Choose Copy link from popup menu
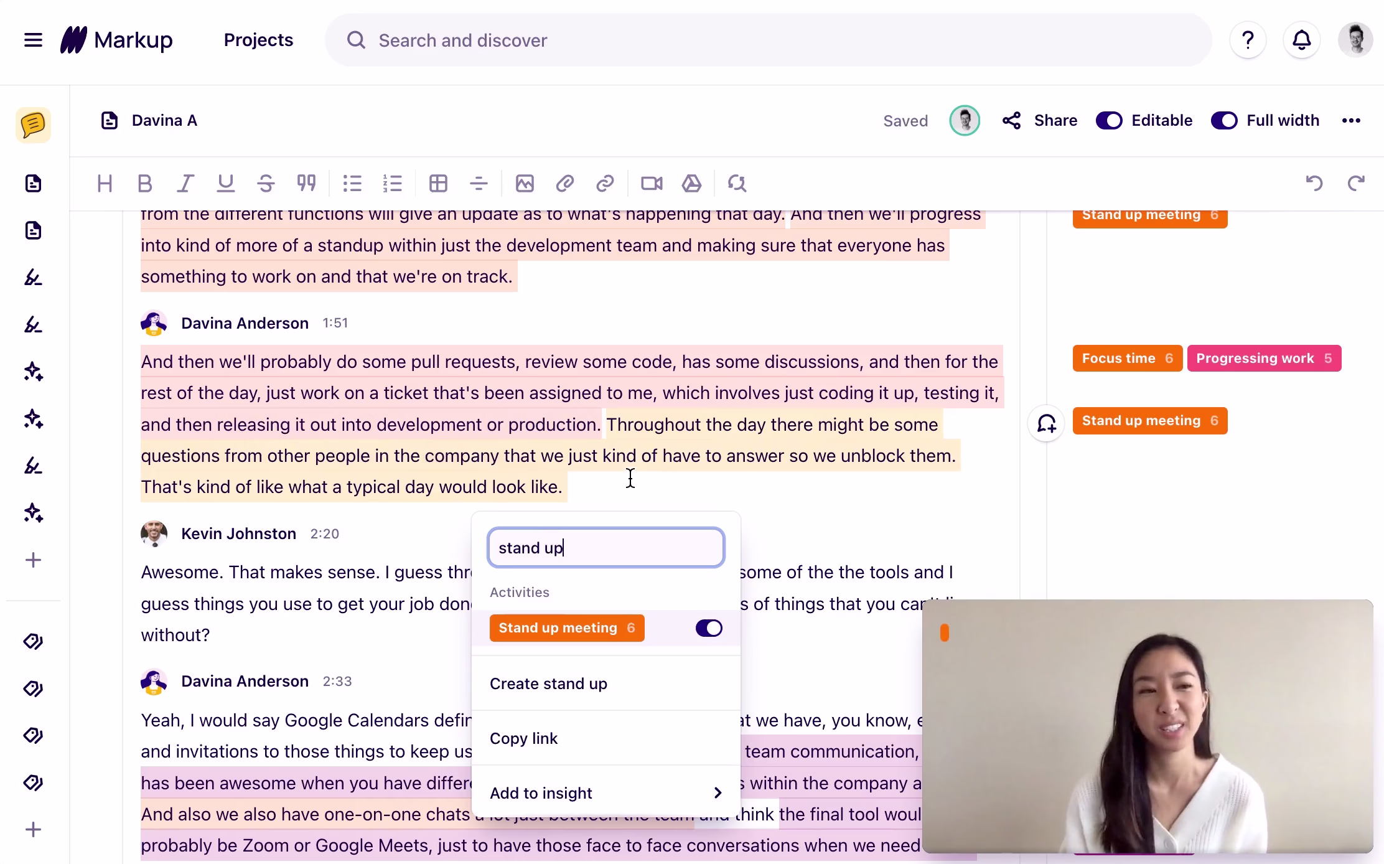 (x=523, y=738)
